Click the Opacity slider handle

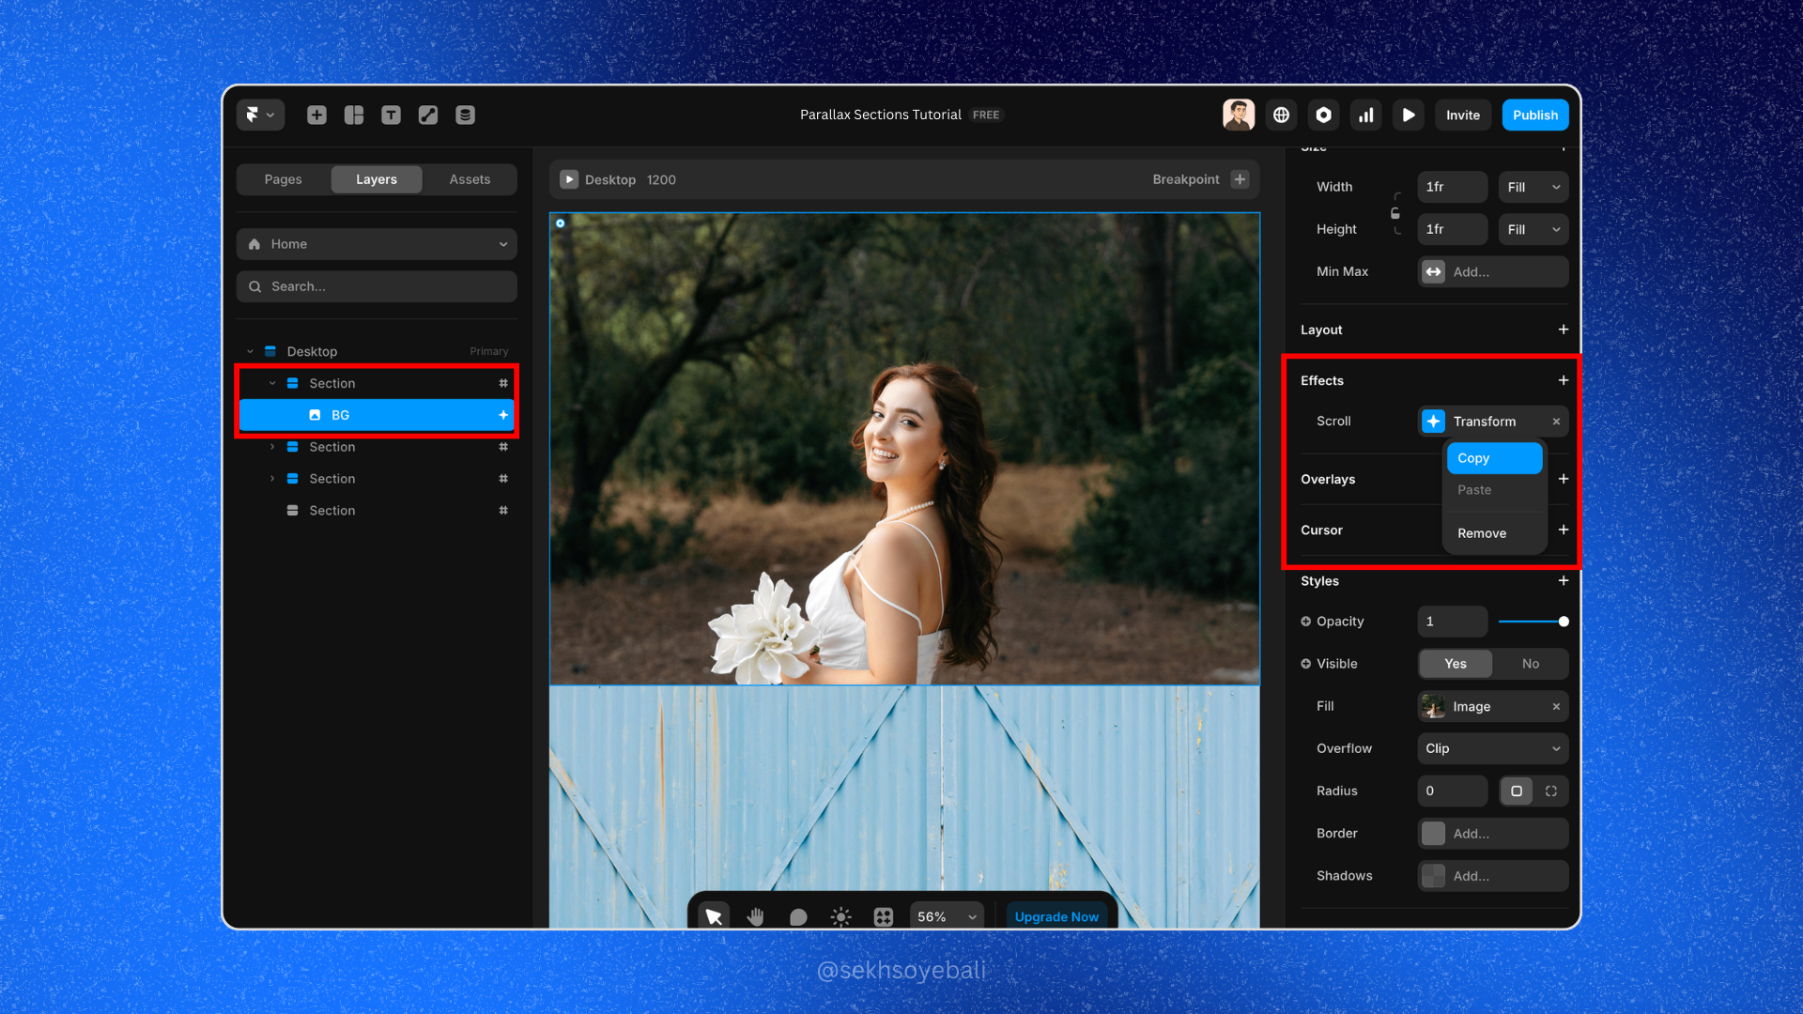(x=1564, y=622)
